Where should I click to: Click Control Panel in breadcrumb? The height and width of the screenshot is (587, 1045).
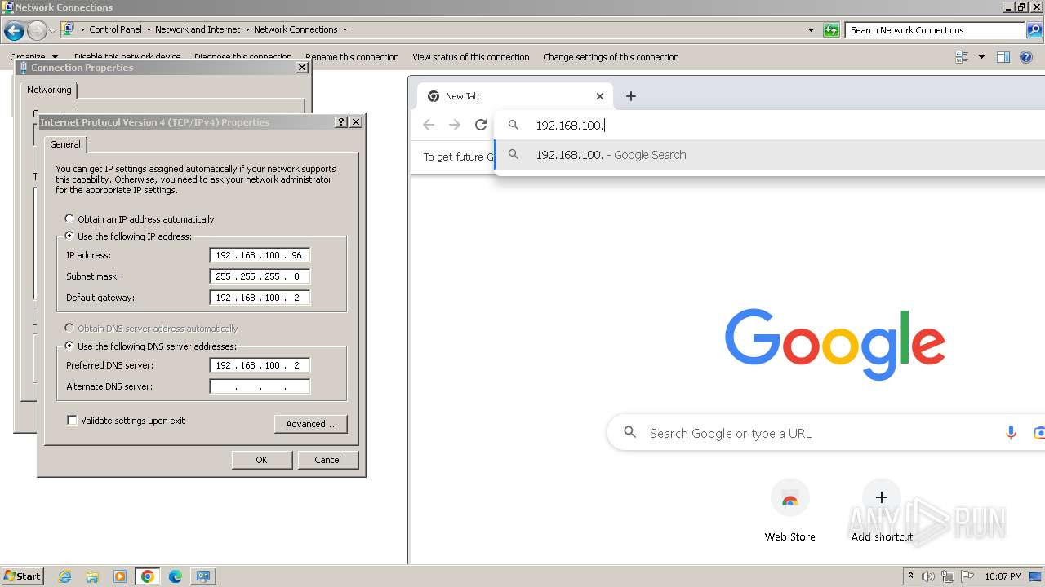tap(115, 29)
